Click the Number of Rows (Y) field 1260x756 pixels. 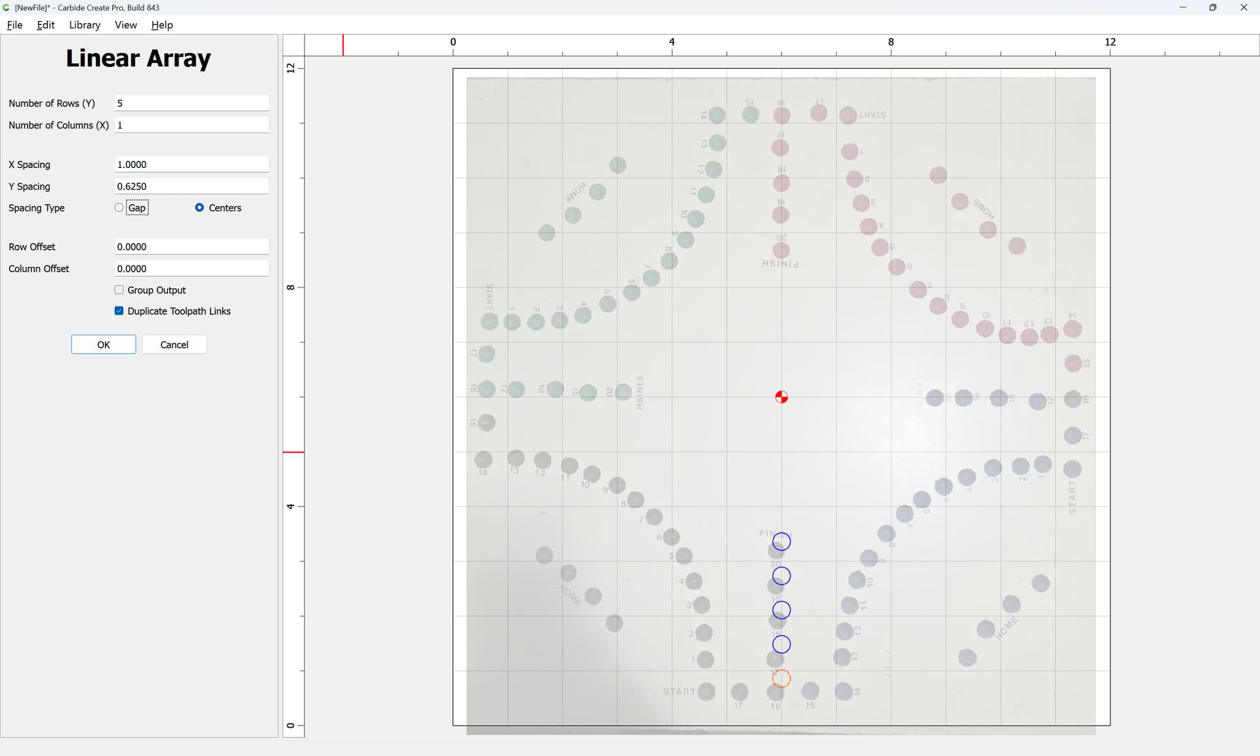(x=192, y=103)
